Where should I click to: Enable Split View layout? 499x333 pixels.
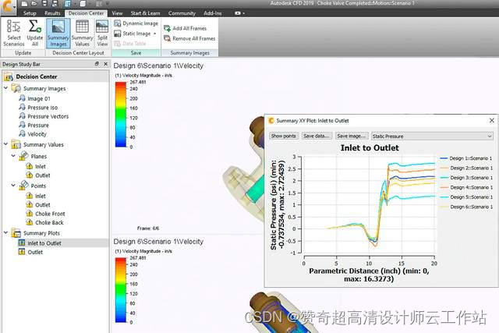point(102,34)
